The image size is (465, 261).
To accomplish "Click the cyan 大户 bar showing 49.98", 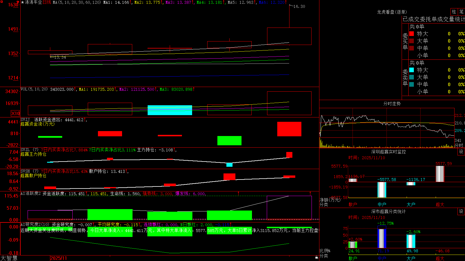I will 411,241.
